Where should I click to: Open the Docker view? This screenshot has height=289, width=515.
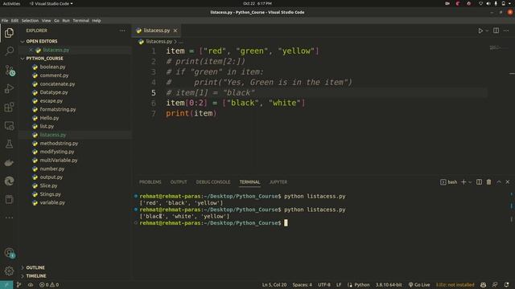pyautogui.click(x=9, y=162)
